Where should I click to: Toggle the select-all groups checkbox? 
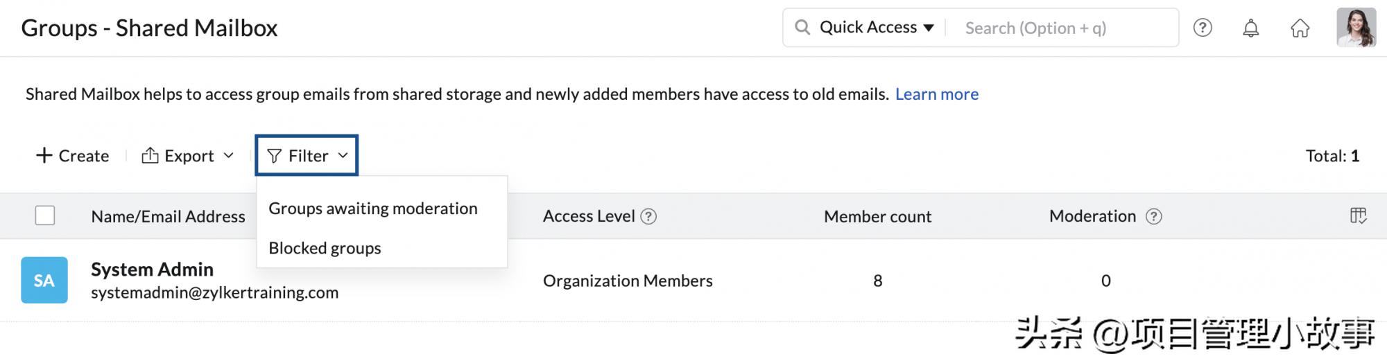click(x=45, y=215)
